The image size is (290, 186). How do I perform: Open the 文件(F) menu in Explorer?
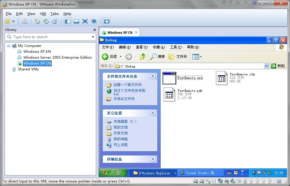[108, 47]
